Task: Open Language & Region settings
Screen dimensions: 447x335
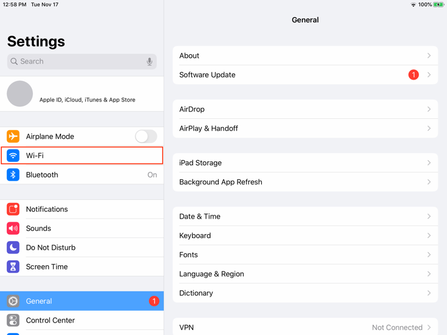Action: point(305,274)
